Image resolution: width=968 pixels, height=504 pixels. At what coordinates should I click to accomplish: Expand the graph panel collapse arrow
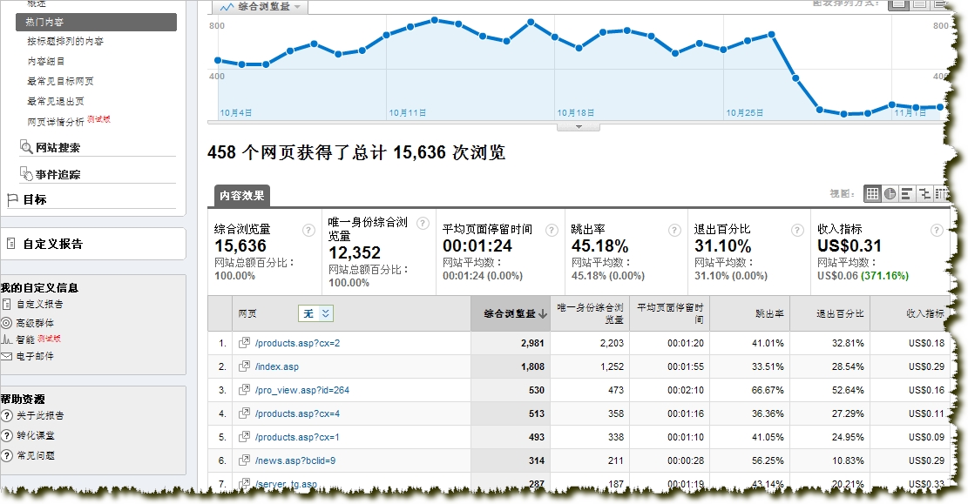click(579, 127)
